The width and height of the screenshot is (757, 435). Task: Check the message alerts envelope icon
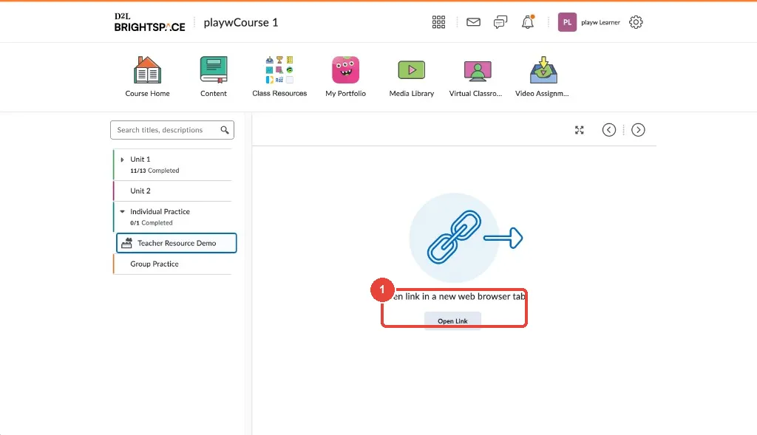[473, 22]
